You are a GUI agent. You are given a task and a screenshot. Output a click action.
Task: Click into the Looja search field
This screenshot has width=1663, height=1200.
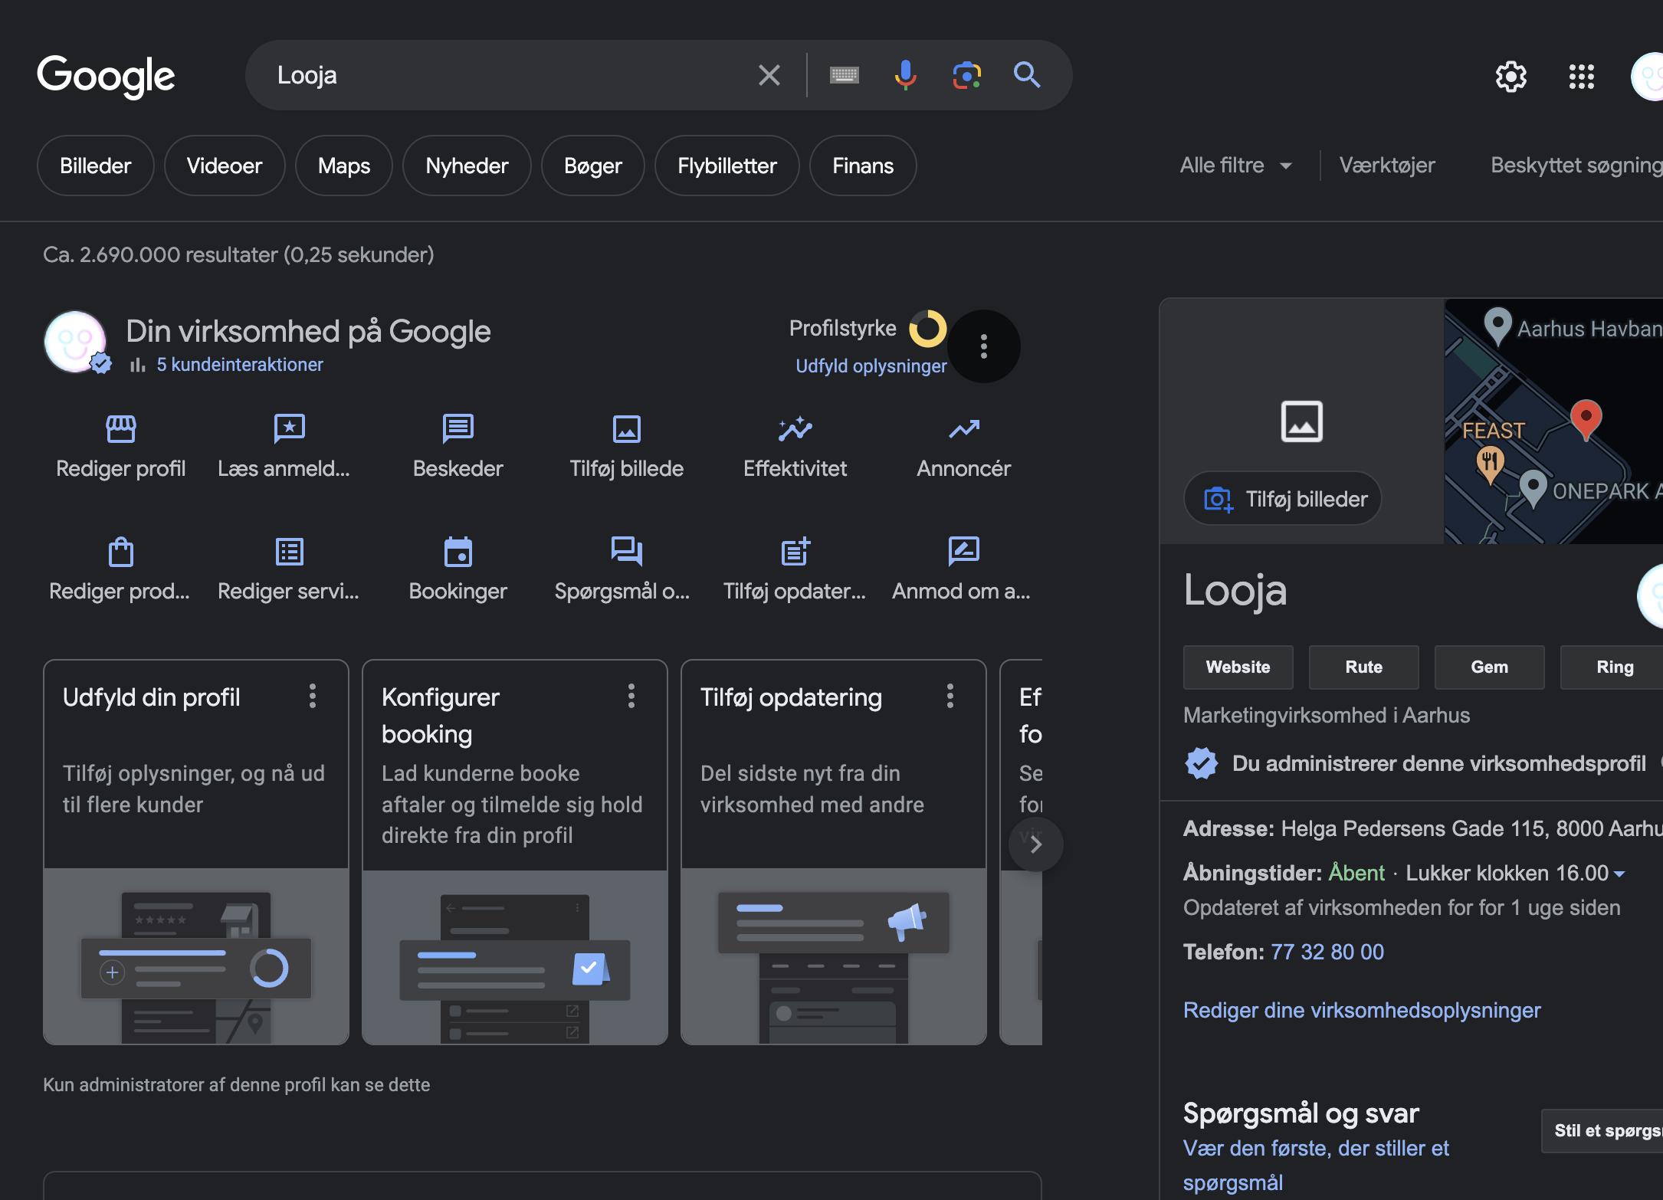[506, 75]
